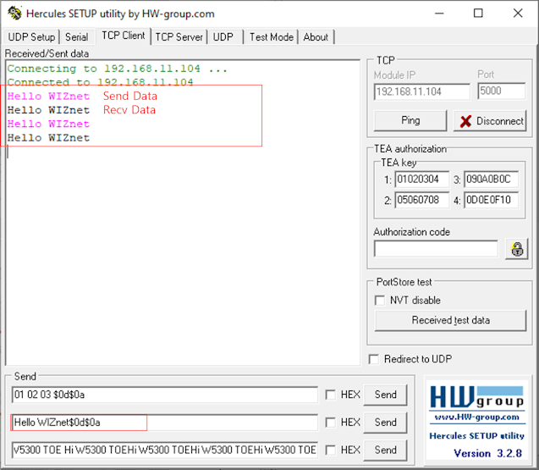Open the About tab
This screenshot has height=470, width=539.
pos(316,36)
